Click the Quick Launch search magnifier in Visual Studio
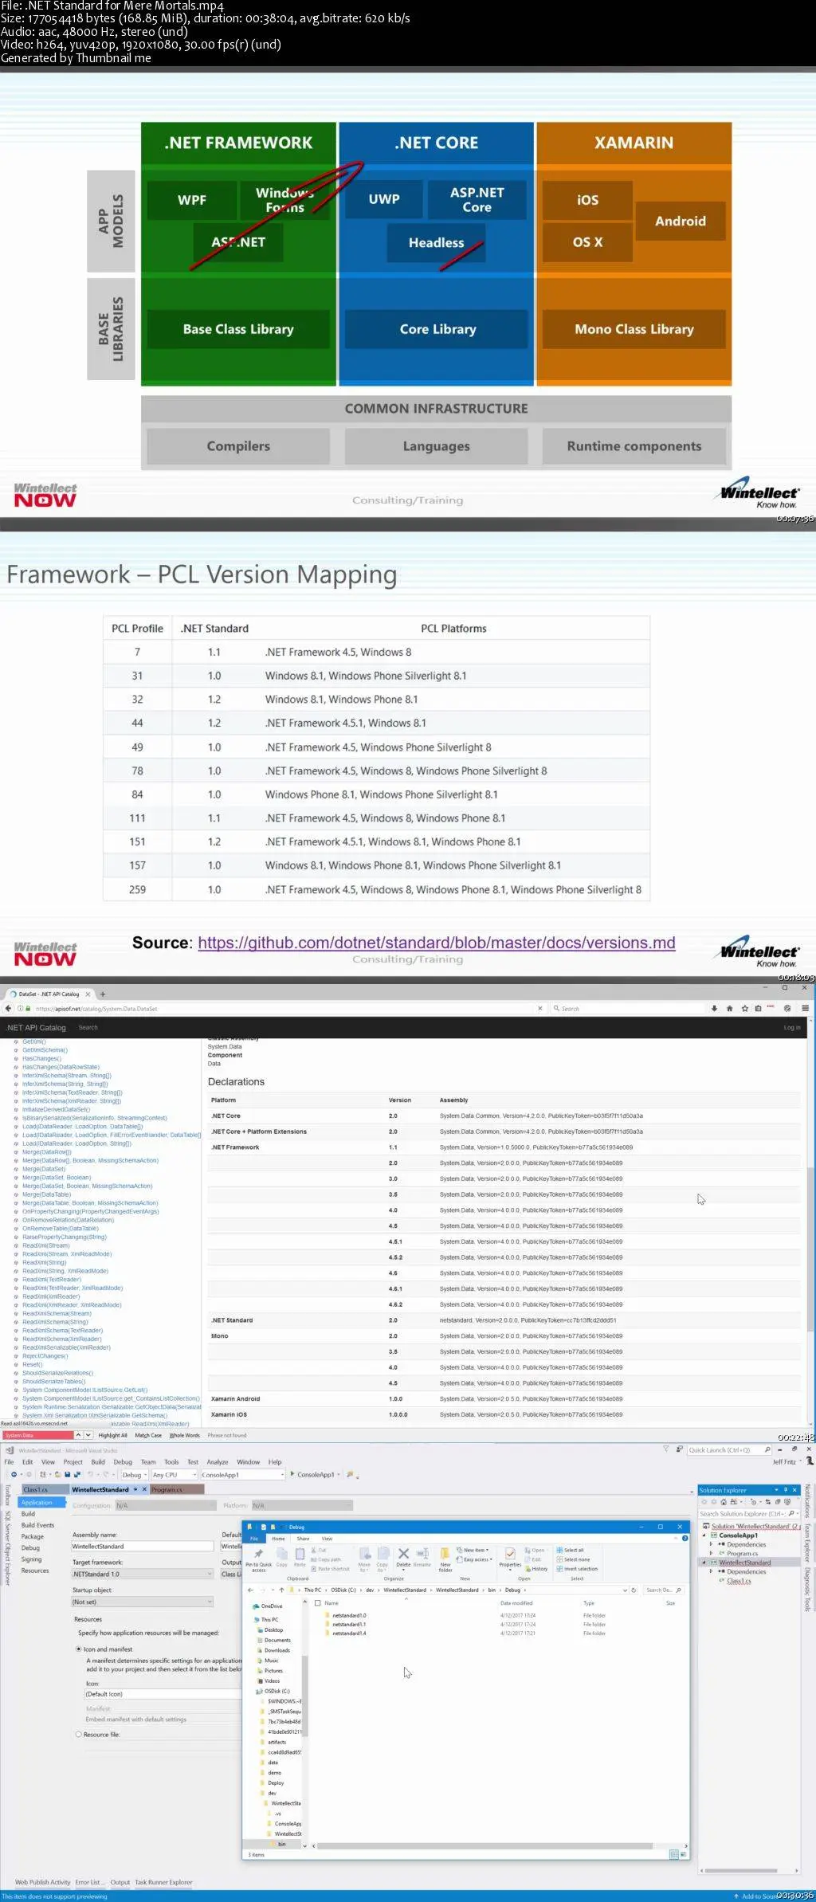This screenshot has width=816, height=1902. pyautogui.click(x=767, y=1449)
